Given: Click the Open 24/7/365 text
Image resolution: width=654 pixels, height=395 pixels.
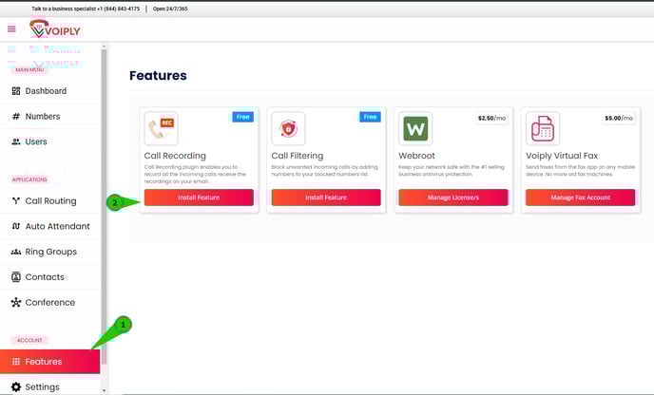Looking at the screenshot, I should (x=170, y=9).
